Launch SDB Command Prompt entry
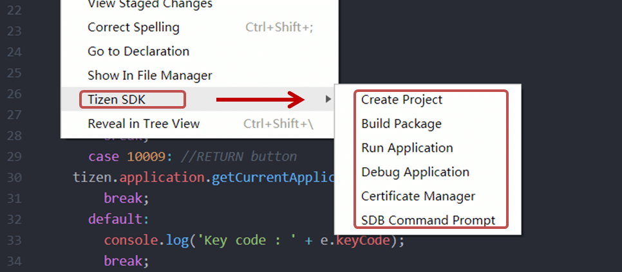This screenshot has height=272, width=622. pyautogui.click(x=428, y=220)
